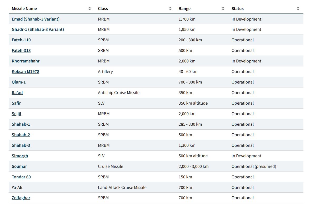Viewport: 315px width, 205px height.
Task: Click the Shahab-1 link
Action: click(x=21, y=124)
